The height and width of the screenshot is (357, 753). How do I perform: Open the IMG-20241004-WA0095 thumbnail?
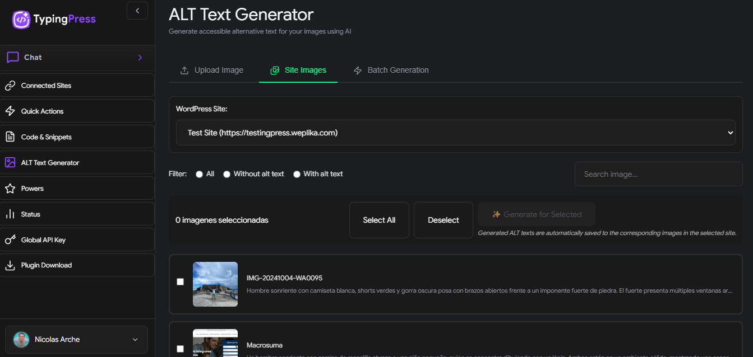215,284
